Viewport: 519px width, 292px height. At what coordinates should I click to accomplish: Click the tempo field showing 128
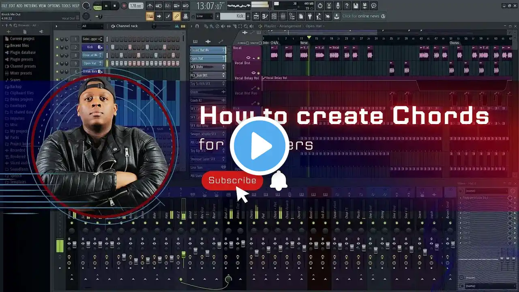click(135, 6)
